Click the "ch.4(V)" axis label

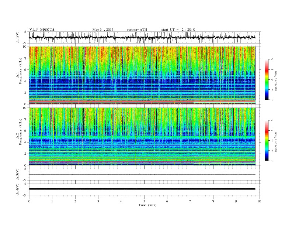[x=18, y=189]
